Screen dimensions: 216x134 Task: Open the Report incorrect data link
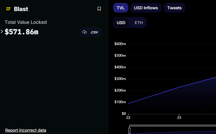(26, 130)
